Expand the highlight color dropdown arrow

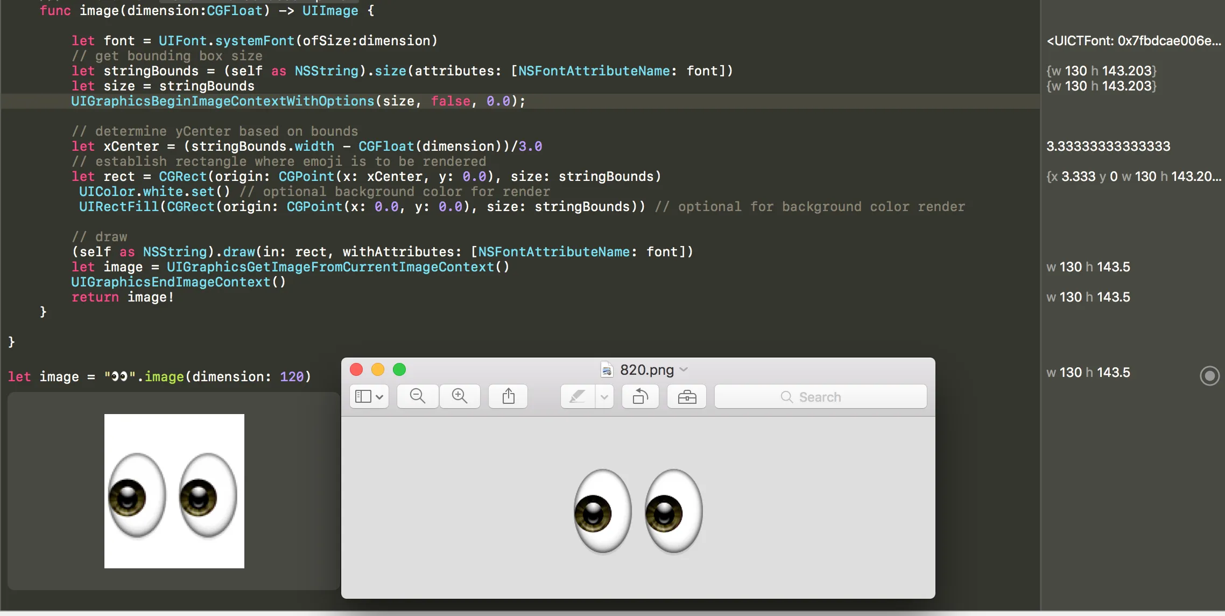pyautogui.click(x=604, y=397)
